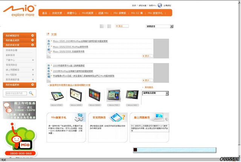Open the Mio 旅遊手札 navigation menu
The image size is (241, 162).
click(155, 13)
